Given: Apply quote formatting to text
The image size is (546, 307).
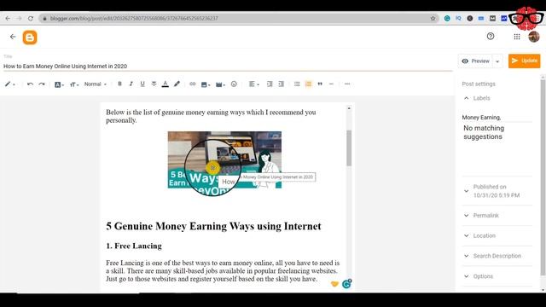Looking at the screenshot, I should [320, 84].
